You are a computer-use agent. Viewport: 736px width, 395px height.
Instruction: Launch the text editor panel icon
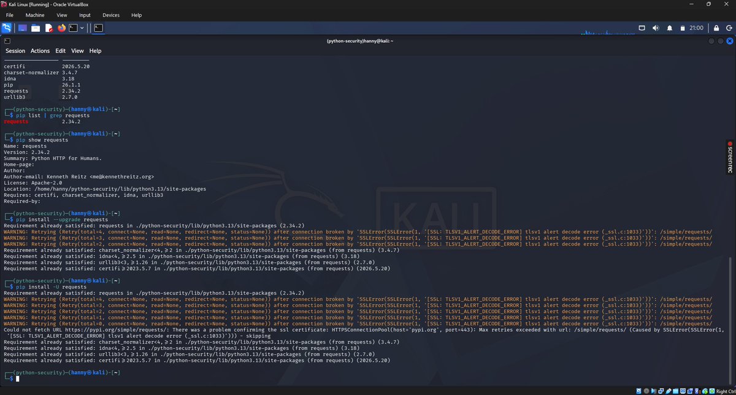[x=48, y=28]
